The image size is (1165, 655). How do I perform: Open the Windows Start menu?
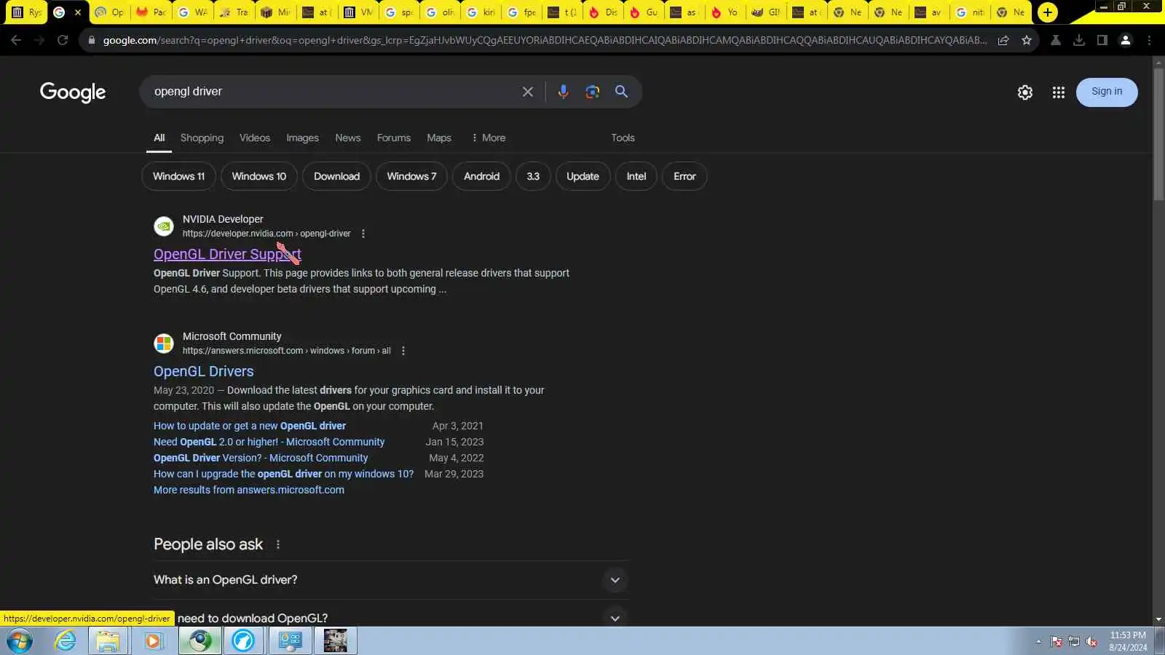click(20, 641)
